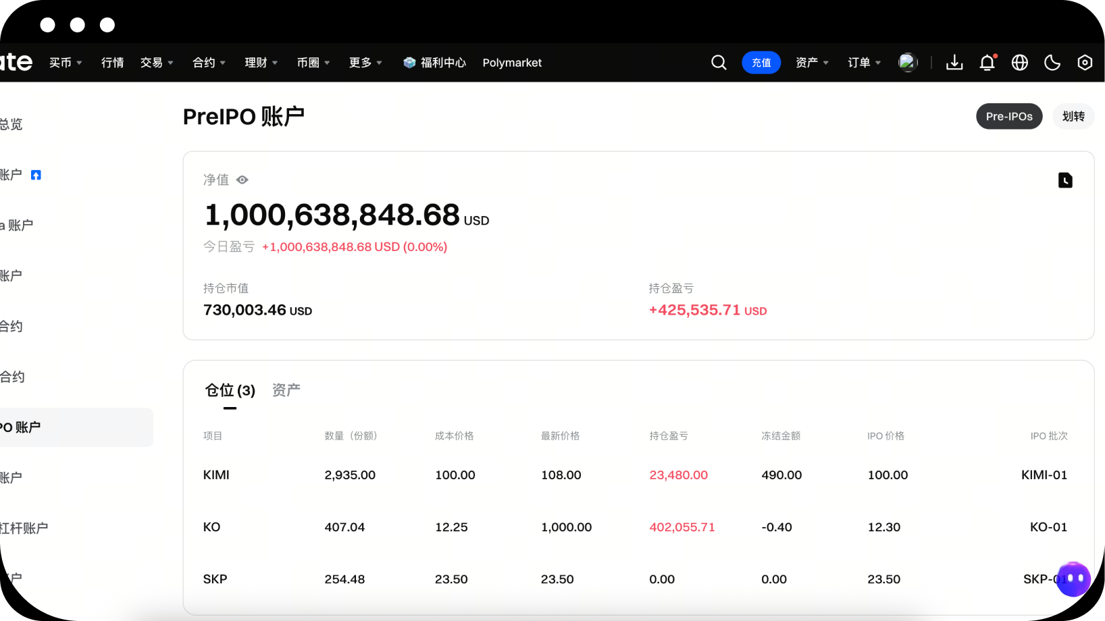This screenshot has height=621, width=1105.
Task: Click the 持仓盈亏 column header in table
Action: click(669, 436)
